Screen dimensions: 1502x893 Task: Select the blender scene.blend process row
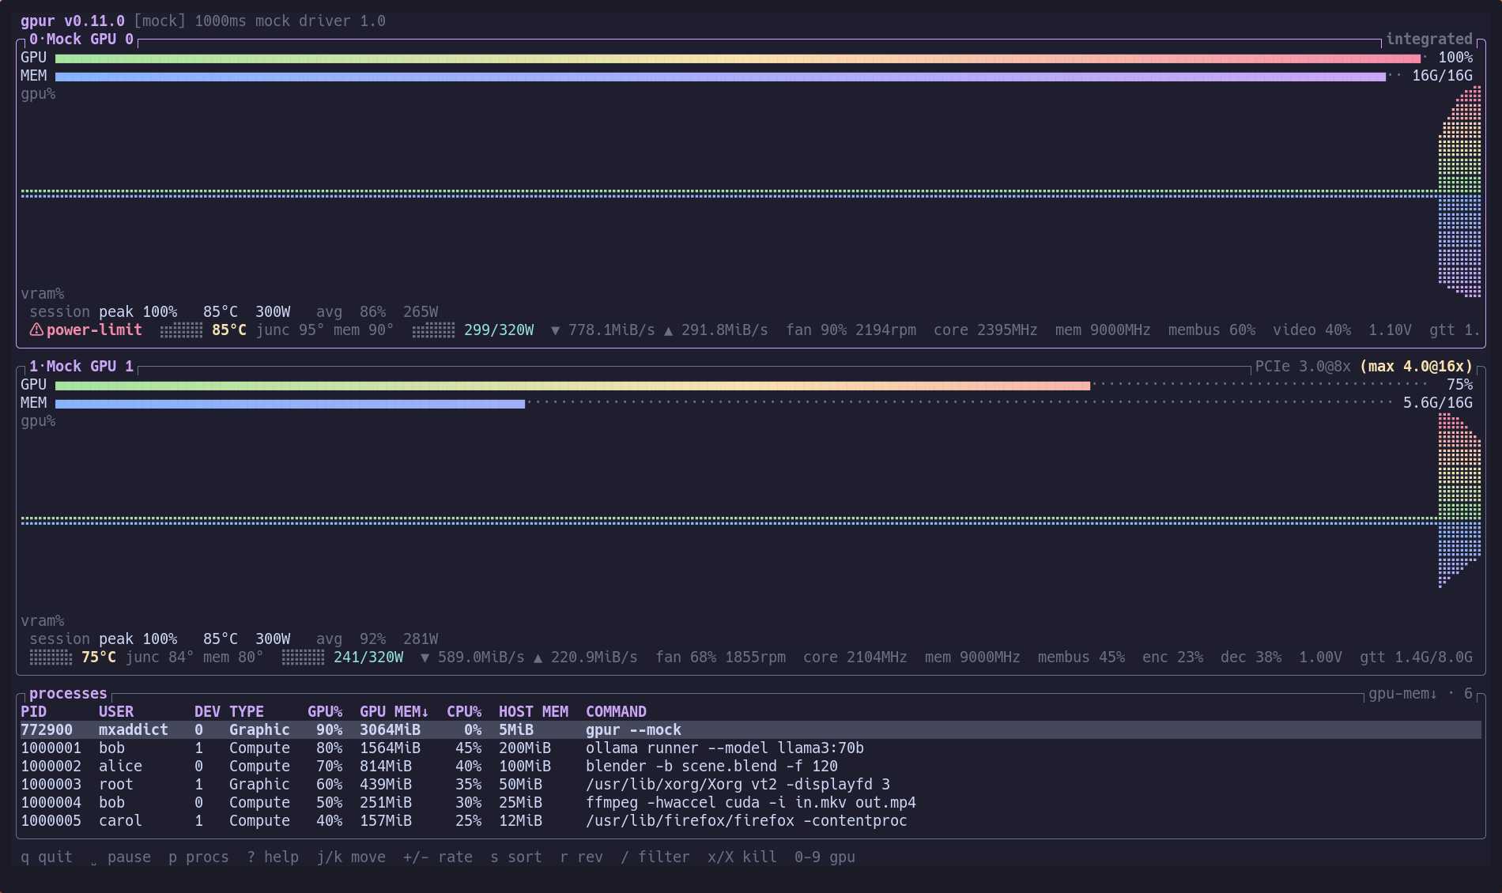(750, 766)
